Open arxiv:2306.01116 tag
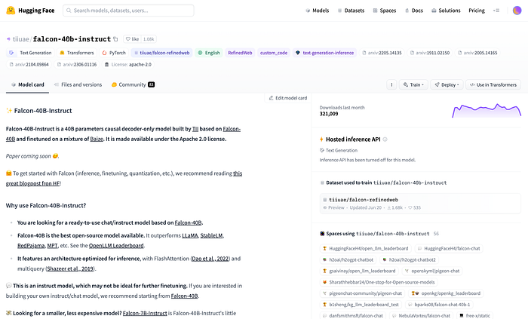This screenshot has width=528, height=319. click(x=77, y=64)
